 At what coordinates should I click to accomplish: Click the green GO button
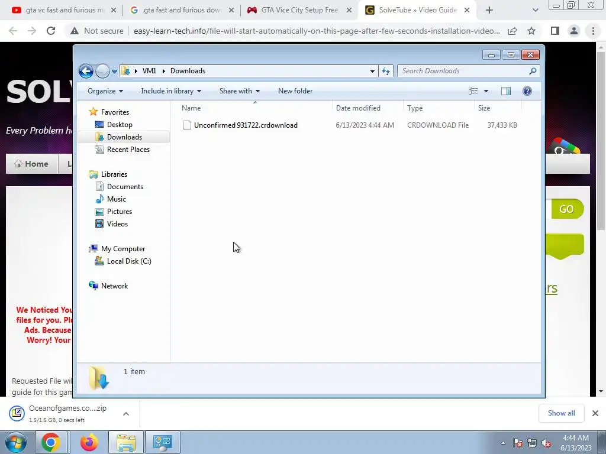[x=566, y=209]
